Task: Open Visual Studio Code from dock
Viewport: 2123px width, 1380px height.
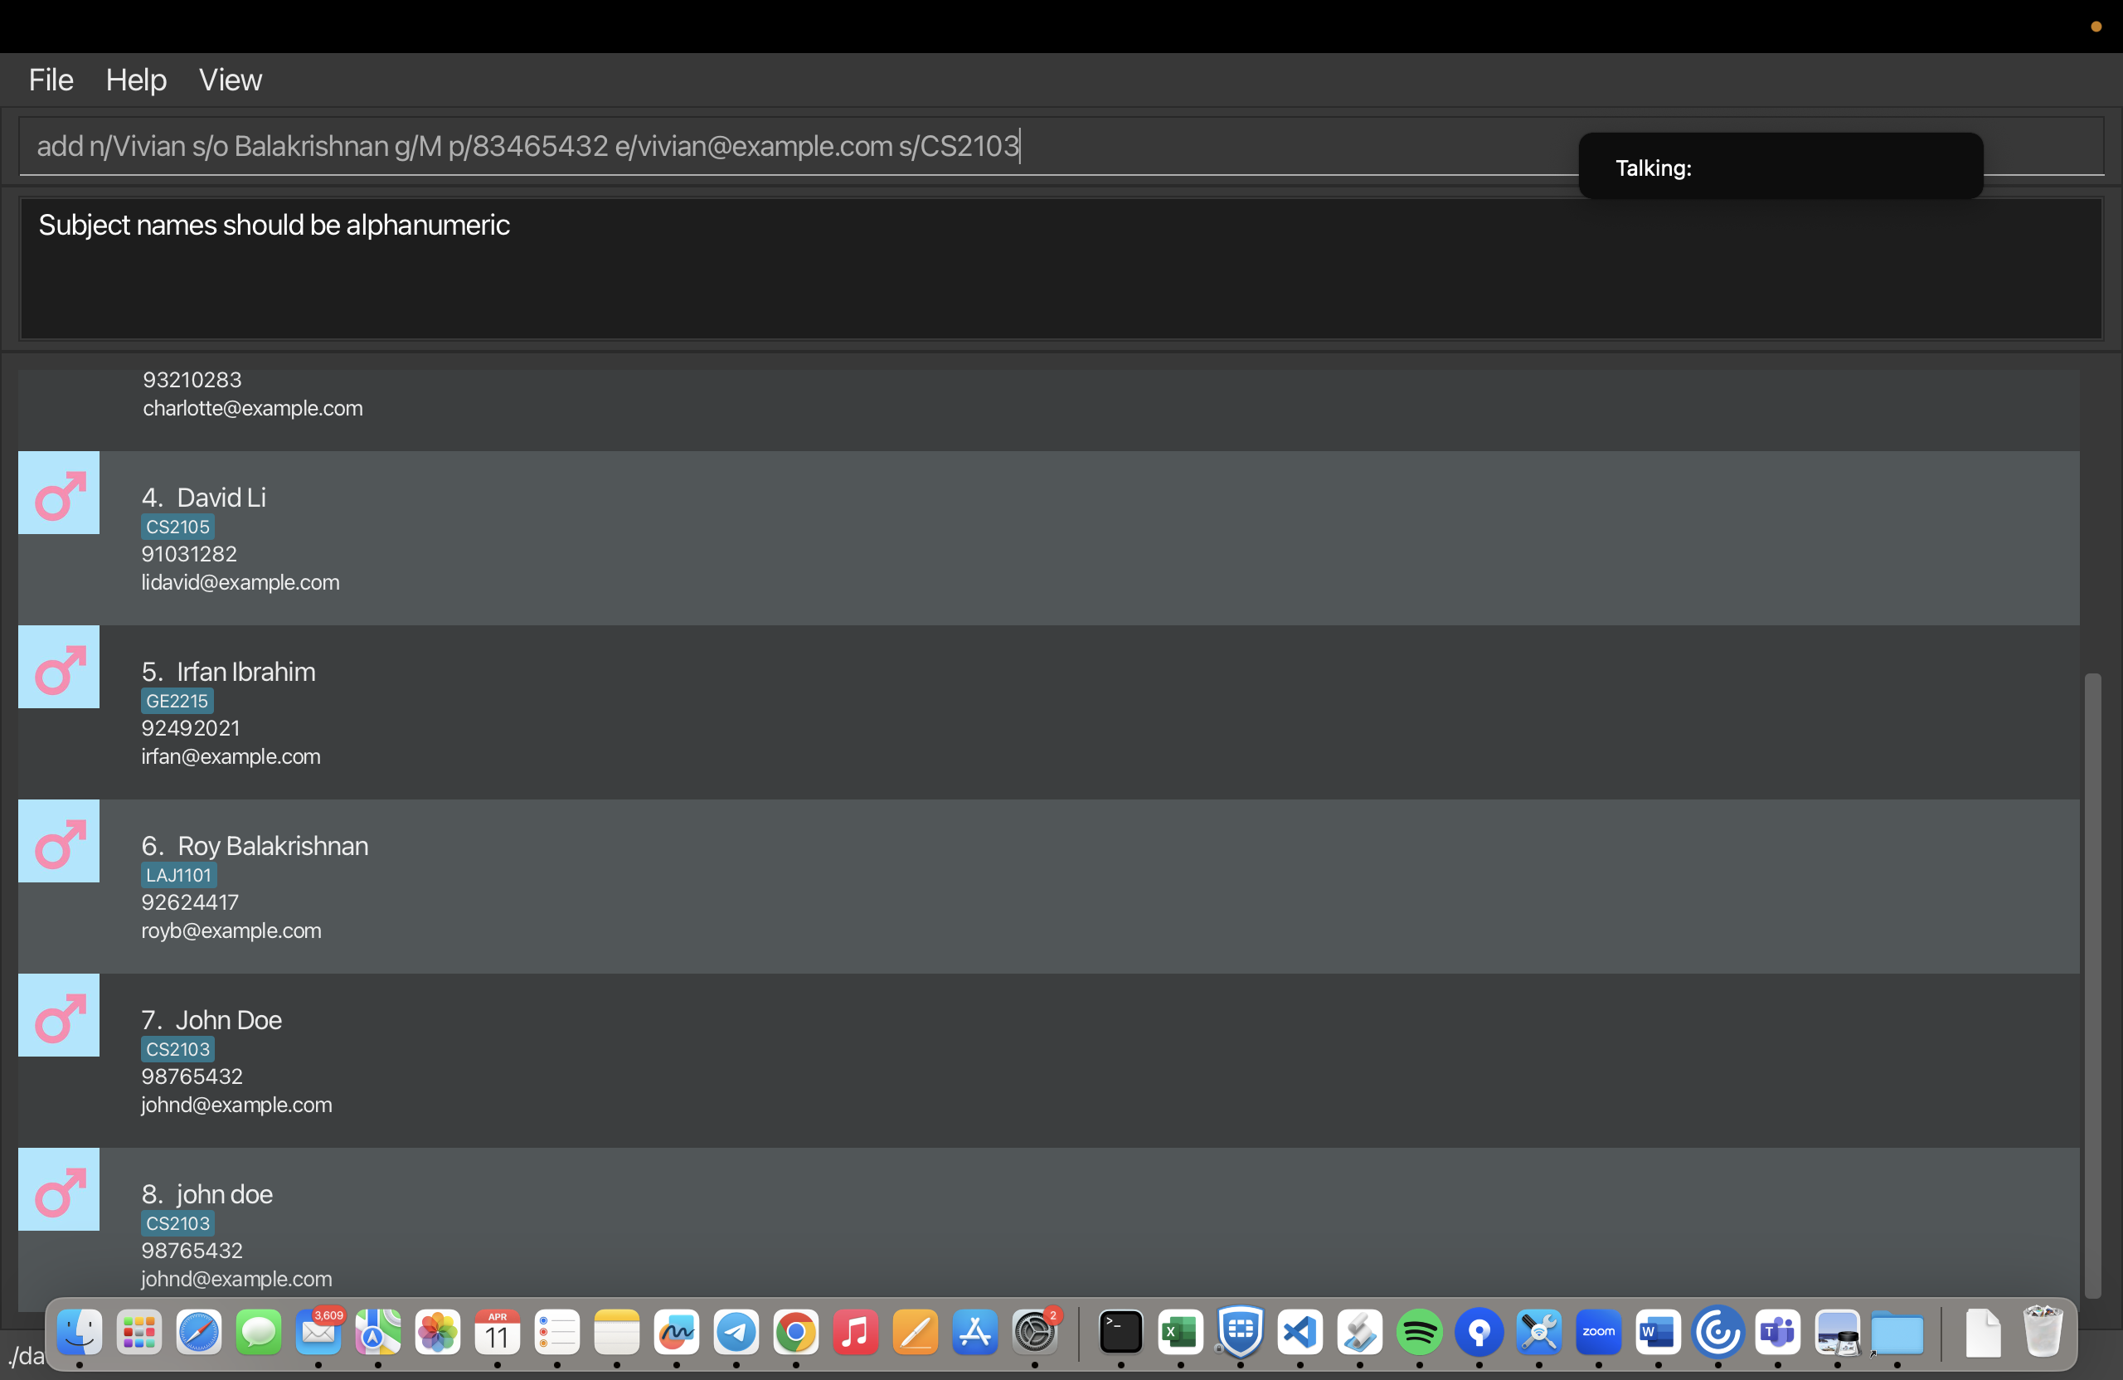Action: pos(1300,1332)
